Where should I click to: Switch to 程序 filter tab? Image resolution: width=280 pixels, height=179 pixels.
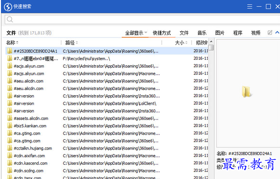(238, 33)
